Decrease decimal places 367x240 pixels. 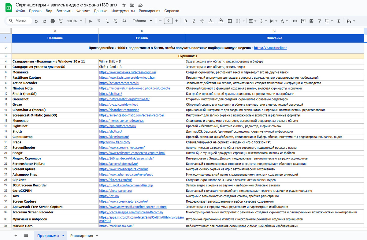[107, 21]
